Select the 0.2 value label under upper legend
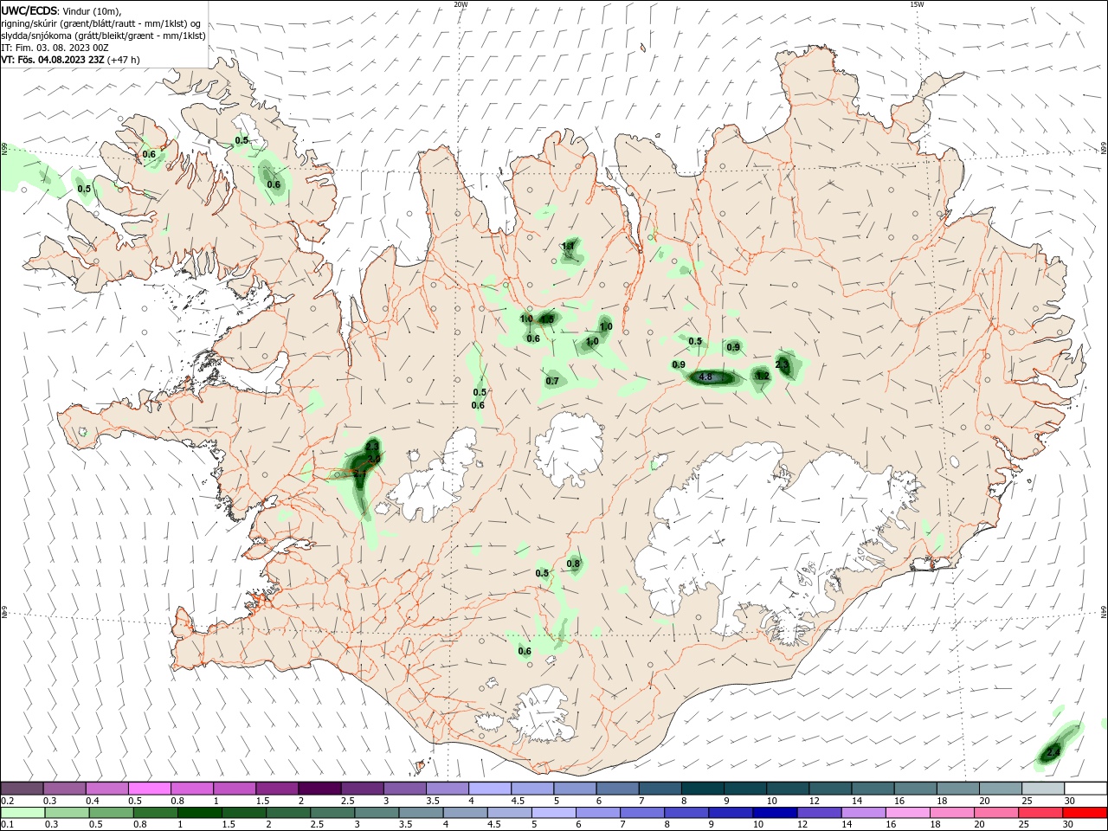Viewport: 1108px width, 831px height. pyautogui.click(x=7, y=801)
